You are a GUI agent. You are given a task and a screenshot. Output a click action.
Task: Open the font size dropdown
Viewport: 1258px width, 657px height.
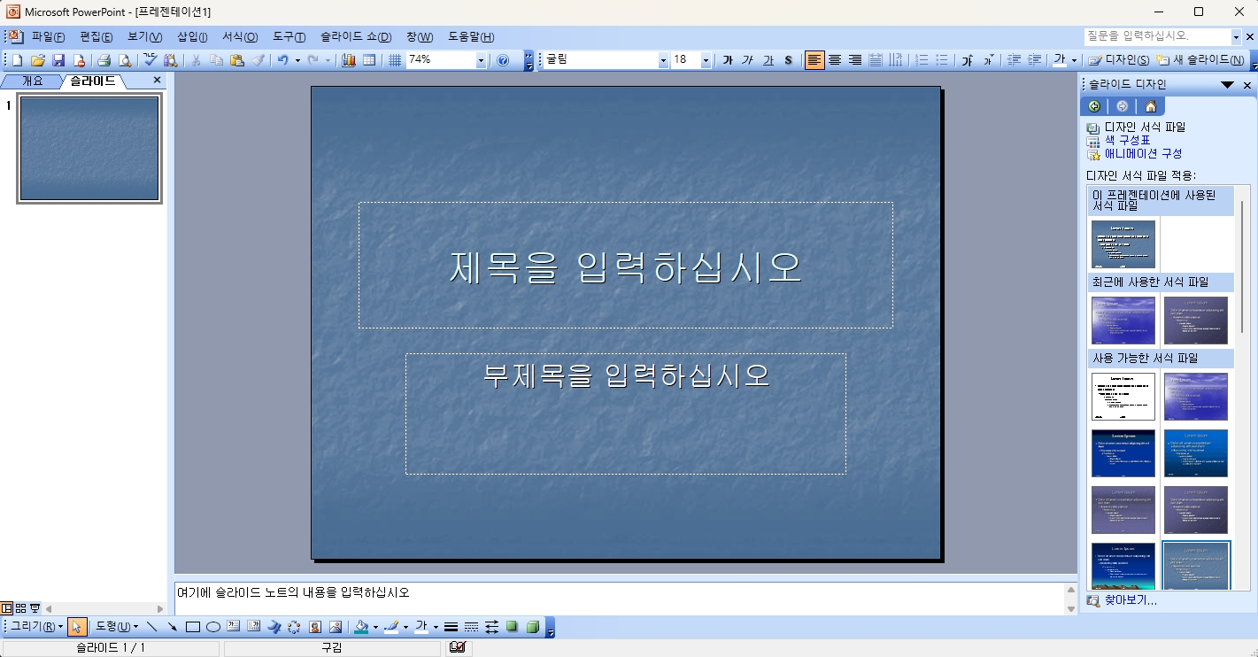click(x=706, y=60)
